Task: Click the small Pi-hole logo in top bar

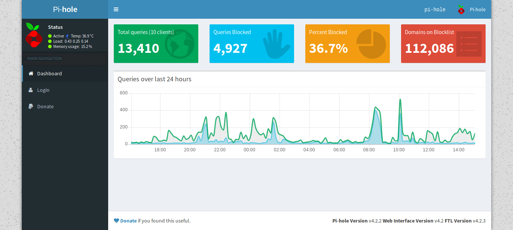Action: 461,10
